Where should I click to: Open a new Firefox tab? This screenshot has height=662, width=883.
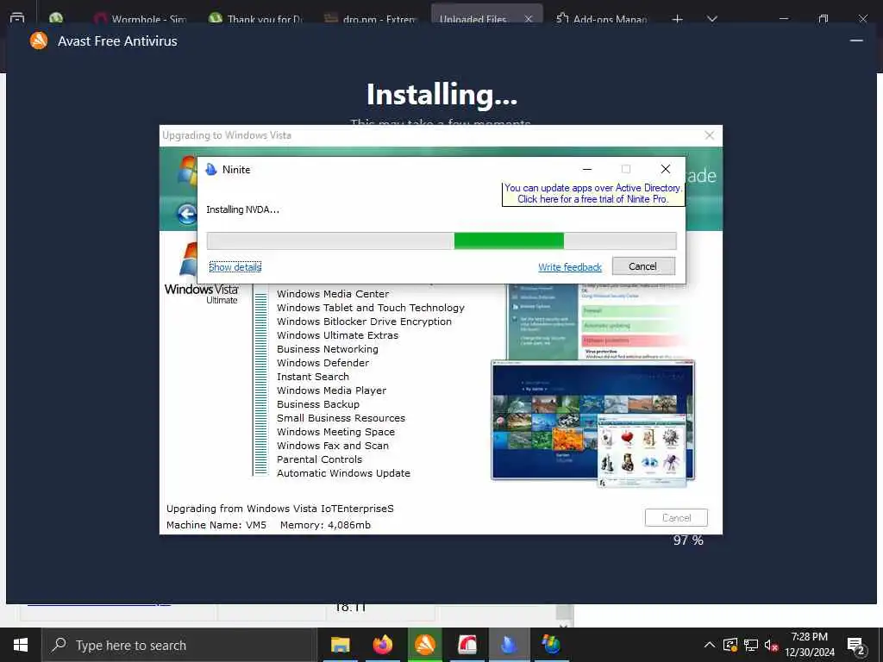tap(678, 19)
